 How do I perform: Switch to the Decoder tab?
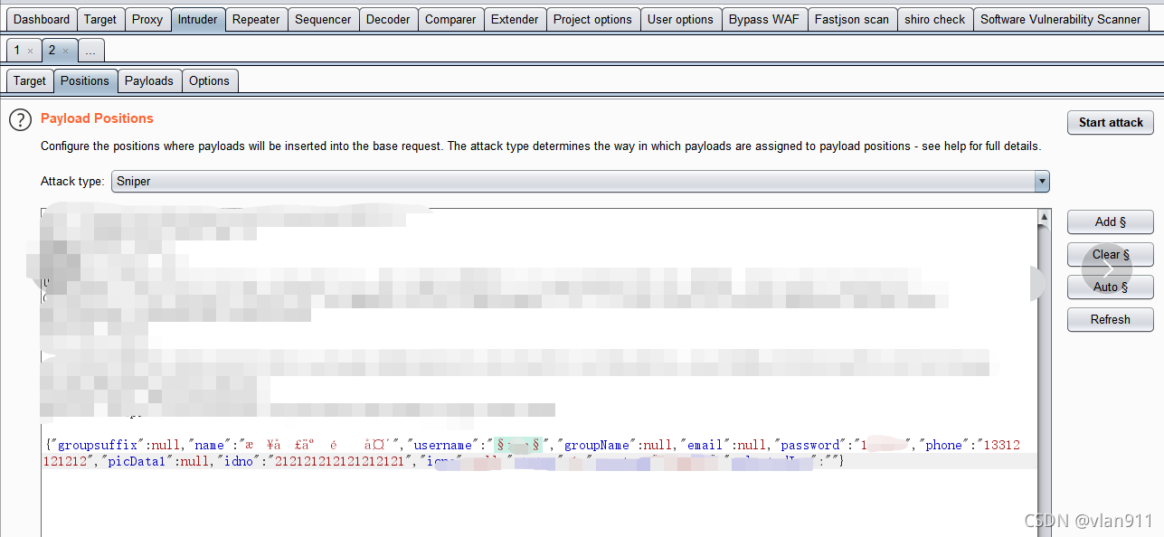click(388, 19)
